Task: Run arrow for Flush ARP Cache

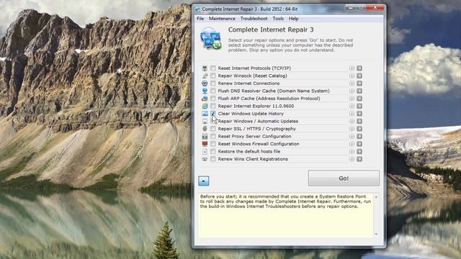Action: click(359, 99)
